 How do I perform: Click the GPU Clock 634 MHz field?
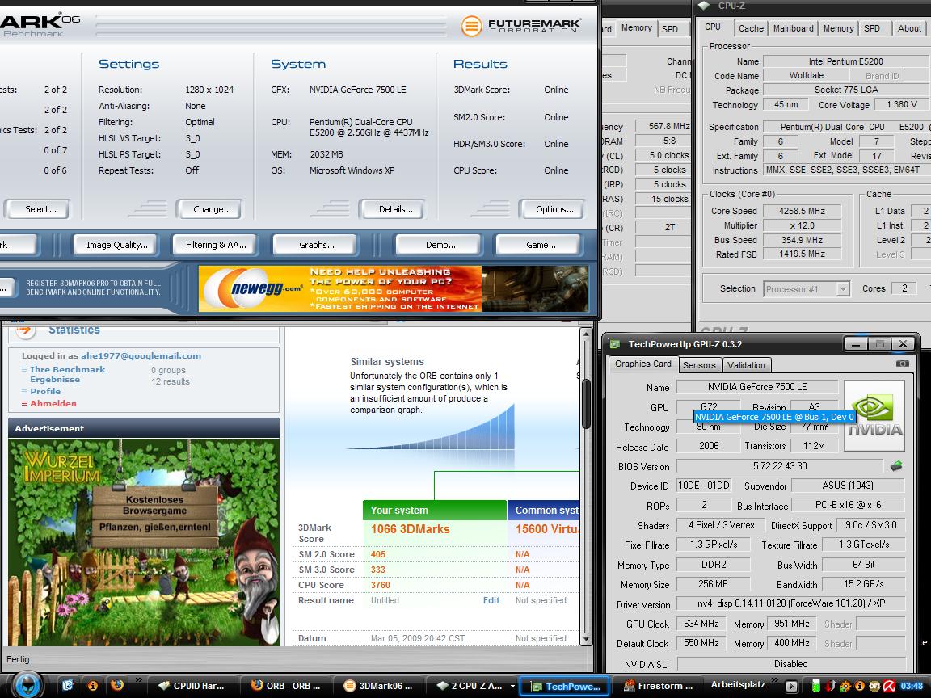701,624
